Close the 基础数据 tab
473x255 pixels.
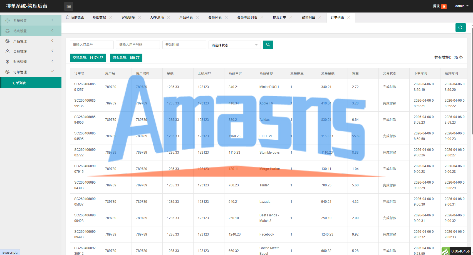click(111, 17)
